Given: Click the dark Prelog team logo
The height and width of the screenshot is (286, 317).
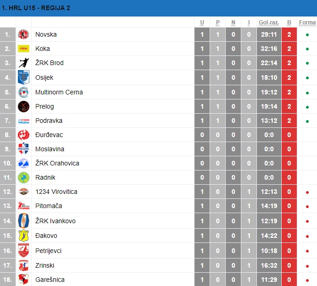Looking at the screenshot, I should (x=23, y=106).
